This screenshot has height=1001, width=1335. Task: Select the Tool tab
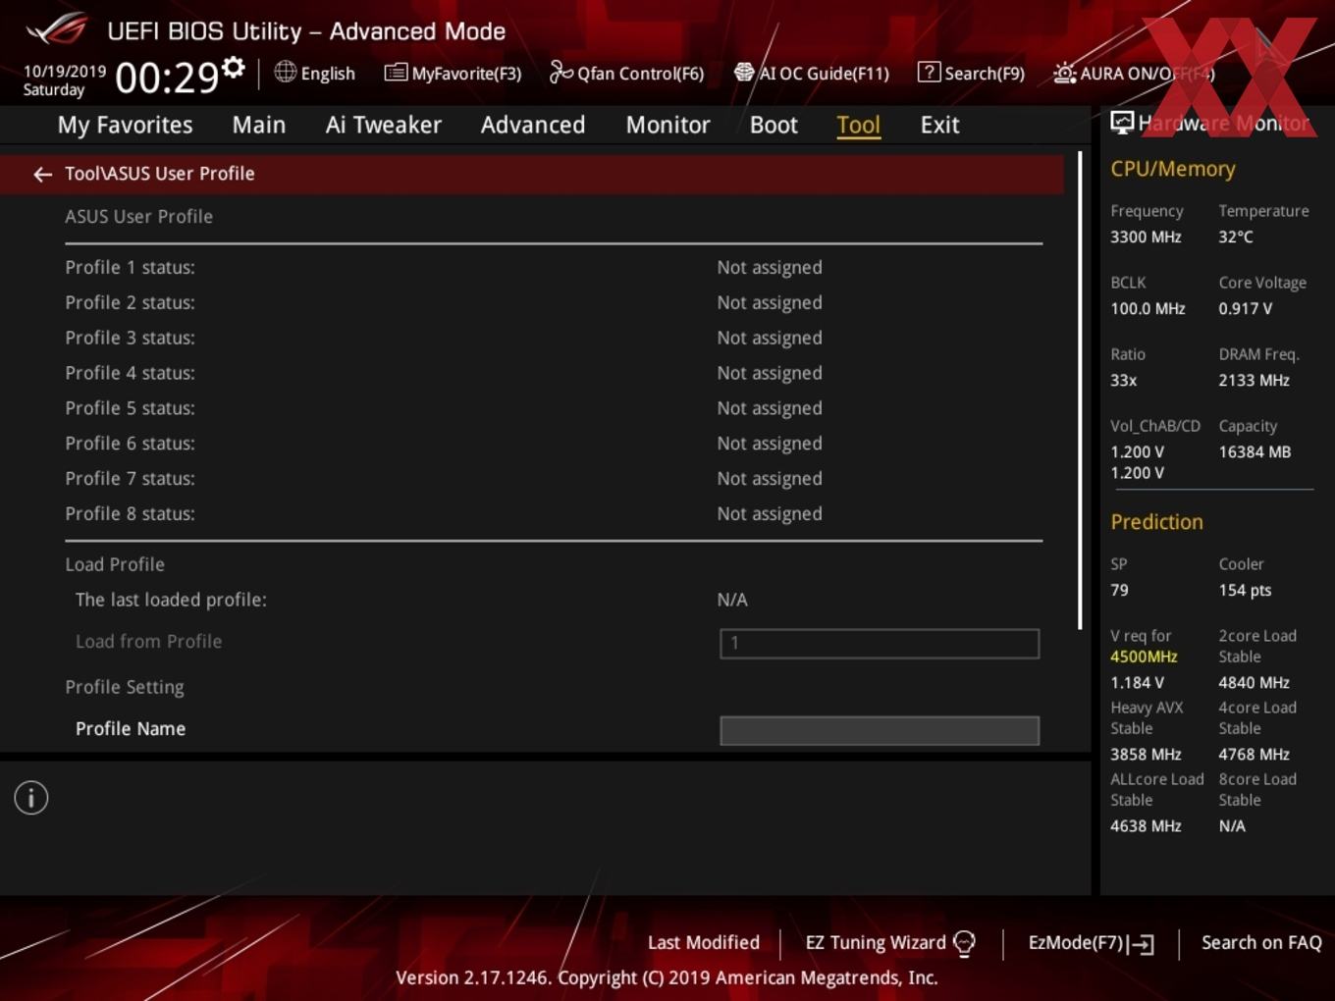point(858,125)
